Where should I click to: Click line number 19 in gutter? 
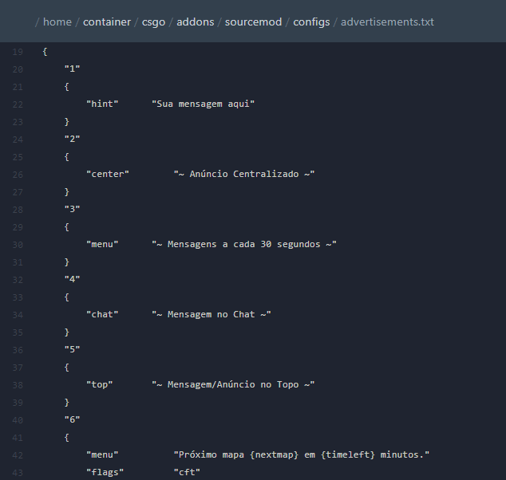coord(18,52)
